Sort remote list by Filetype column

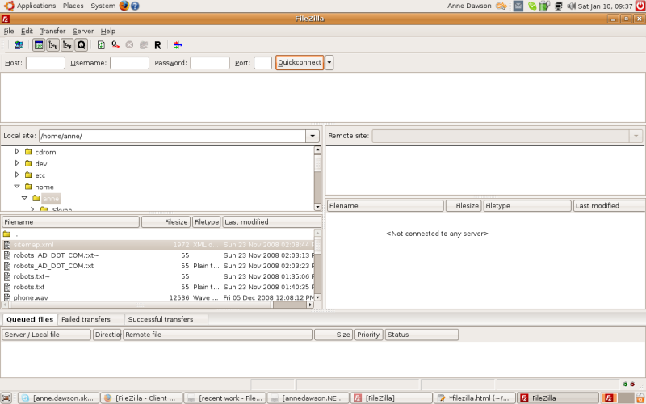pos(527,206)
